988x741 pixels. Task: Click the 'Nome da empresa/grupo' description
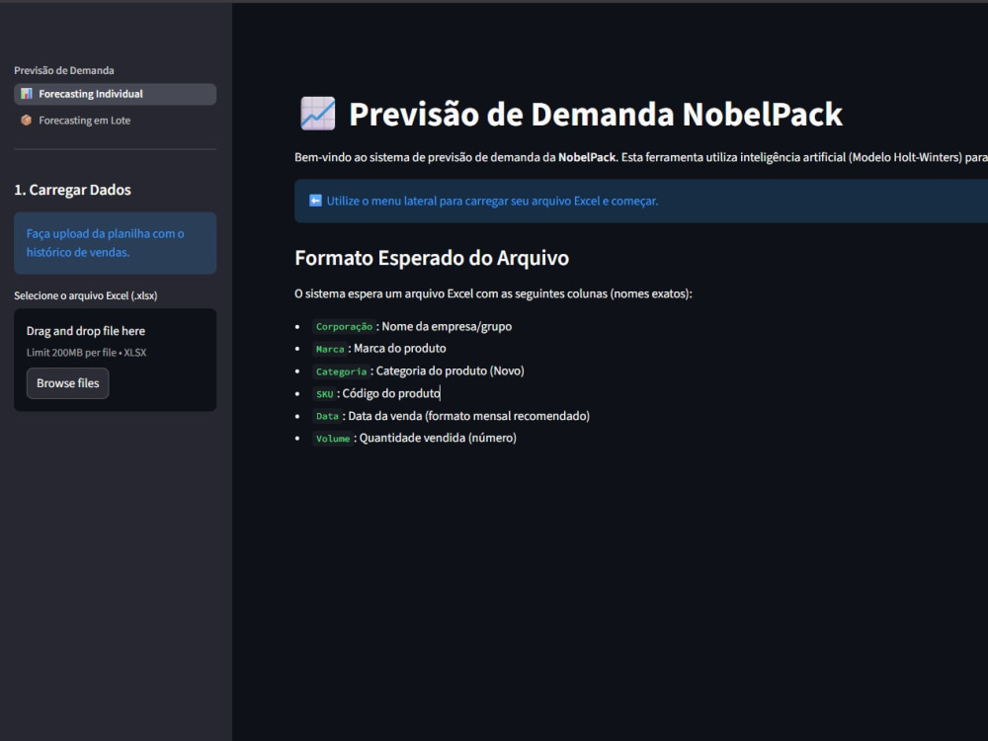coord(447,326)
